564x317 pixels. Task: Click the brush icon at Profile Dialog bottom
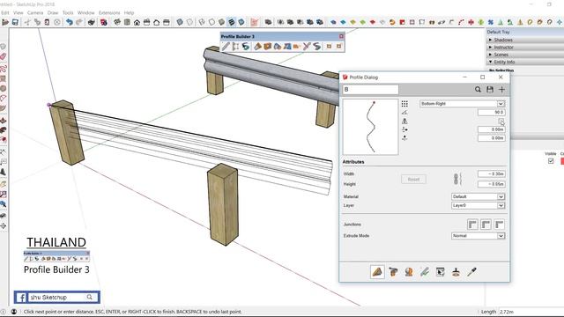tap(456, 272)
